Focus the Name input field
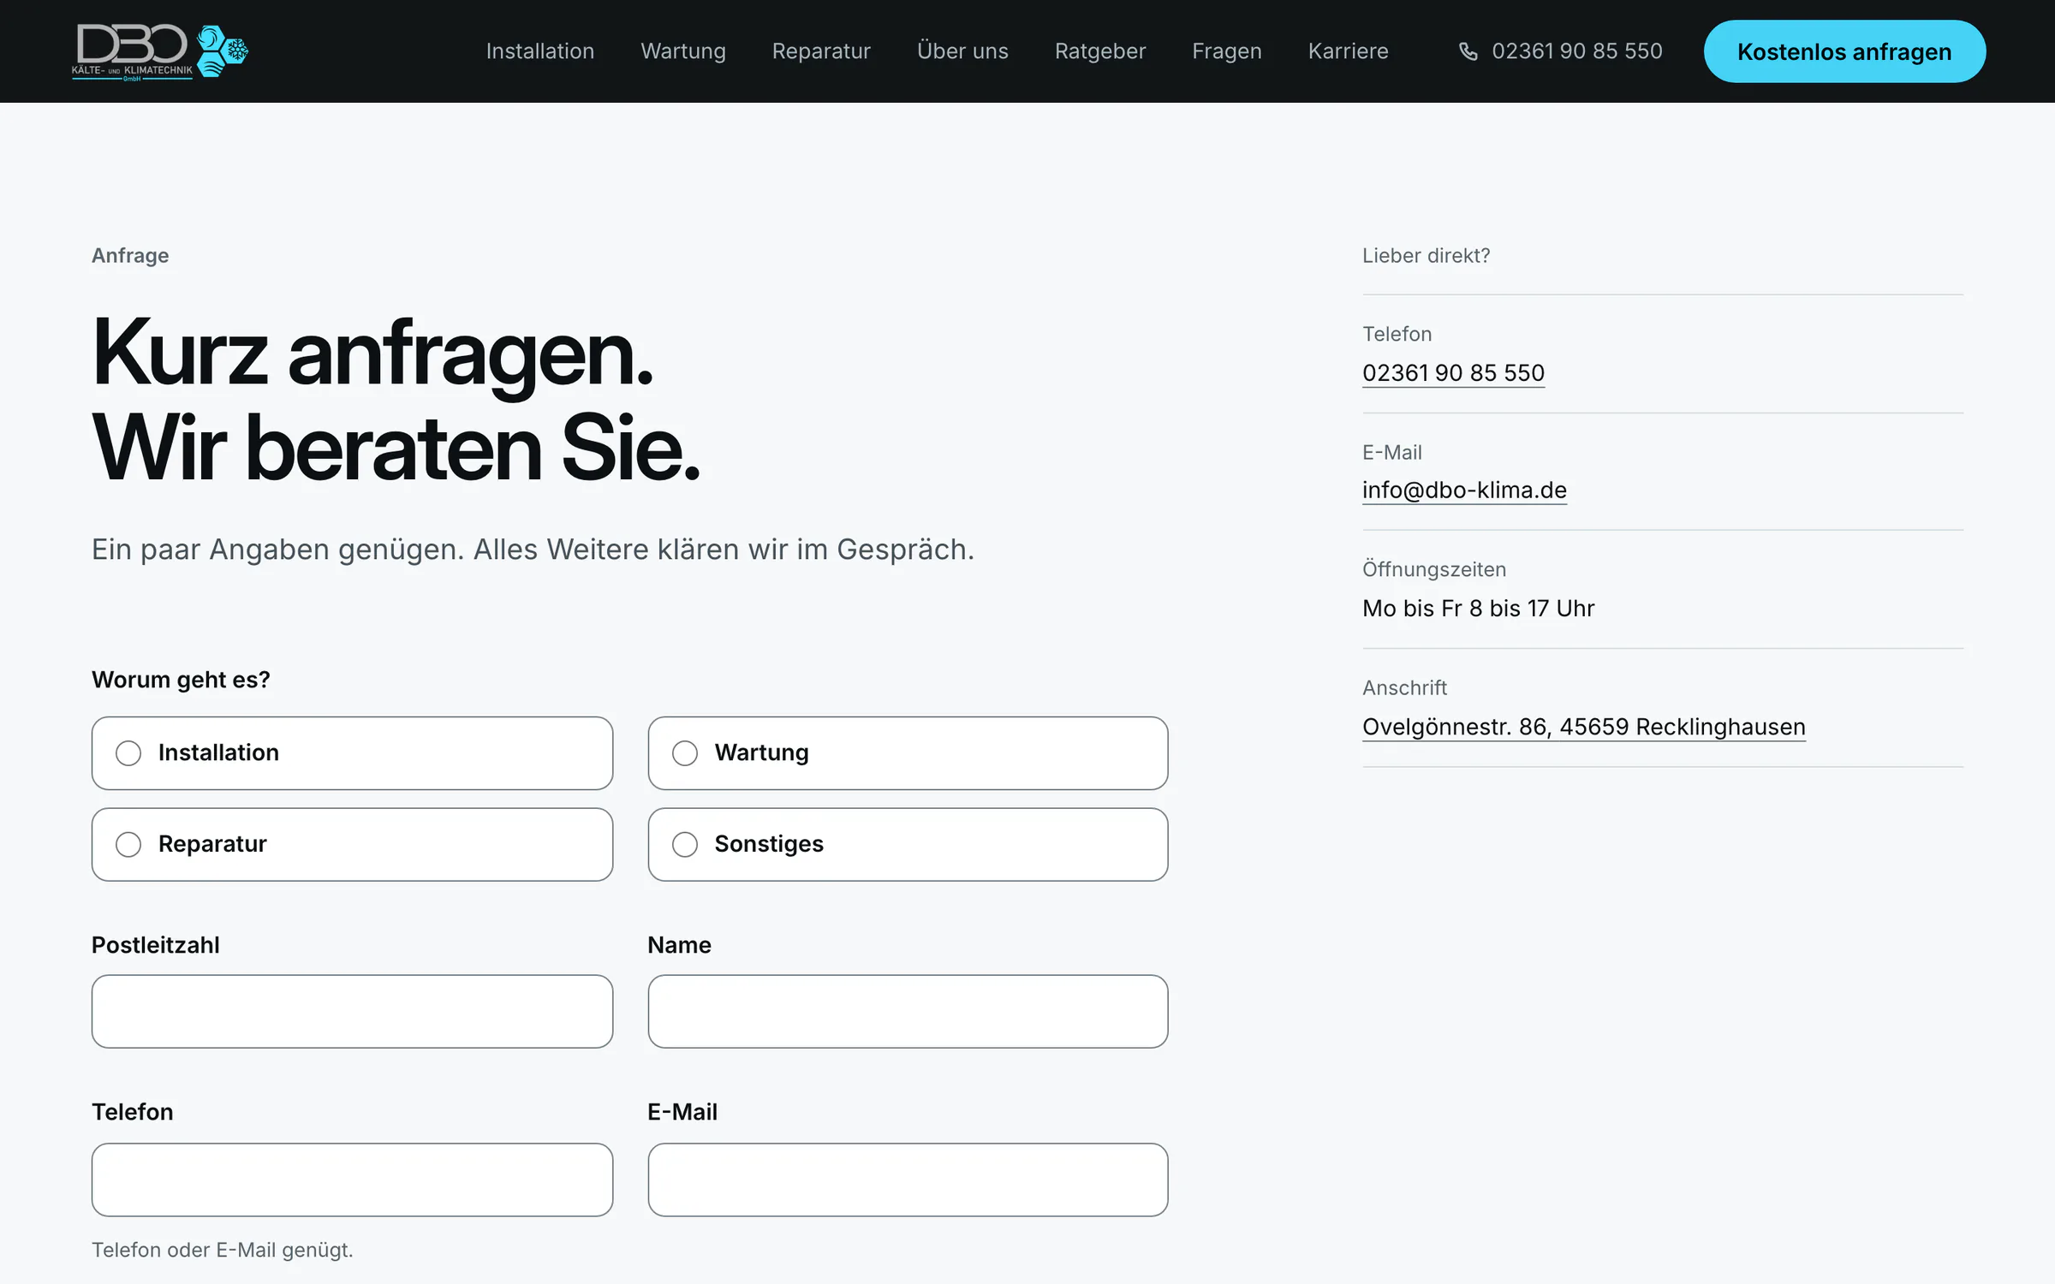Viewport: 2055px width, 1284px height. 908,1011
